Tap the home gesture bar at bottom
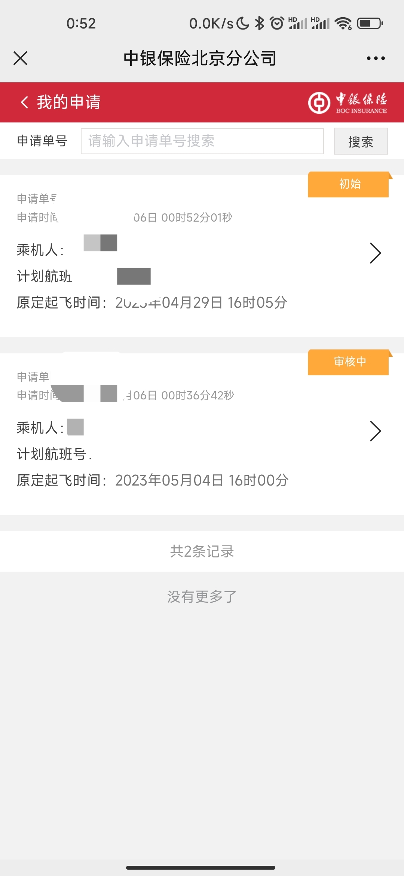Screen dimensions: 404x876 coord(201,867)
